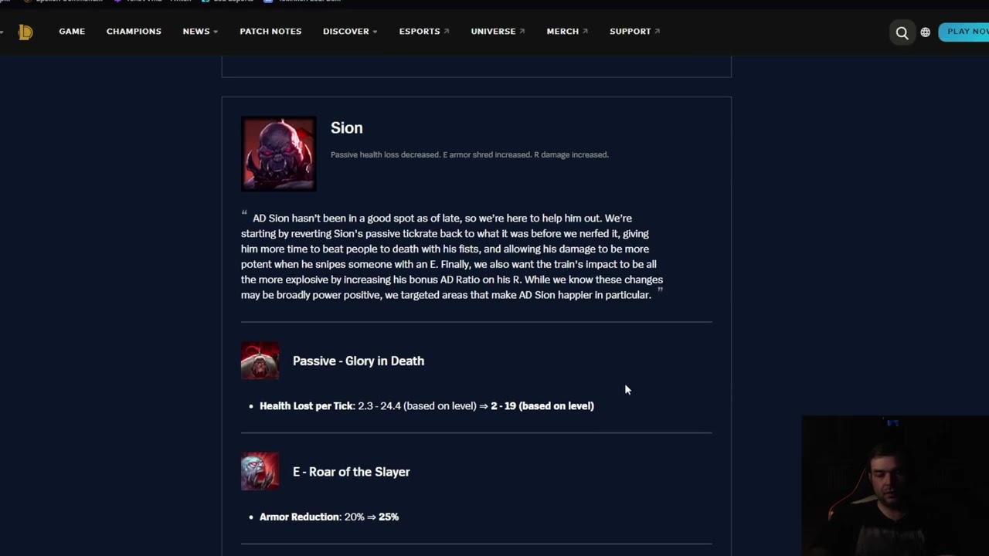Click the Glory in Death passive icon
The height and width of the screenshot is (556, 989).
pyautogui.click(x=260, y=361)
